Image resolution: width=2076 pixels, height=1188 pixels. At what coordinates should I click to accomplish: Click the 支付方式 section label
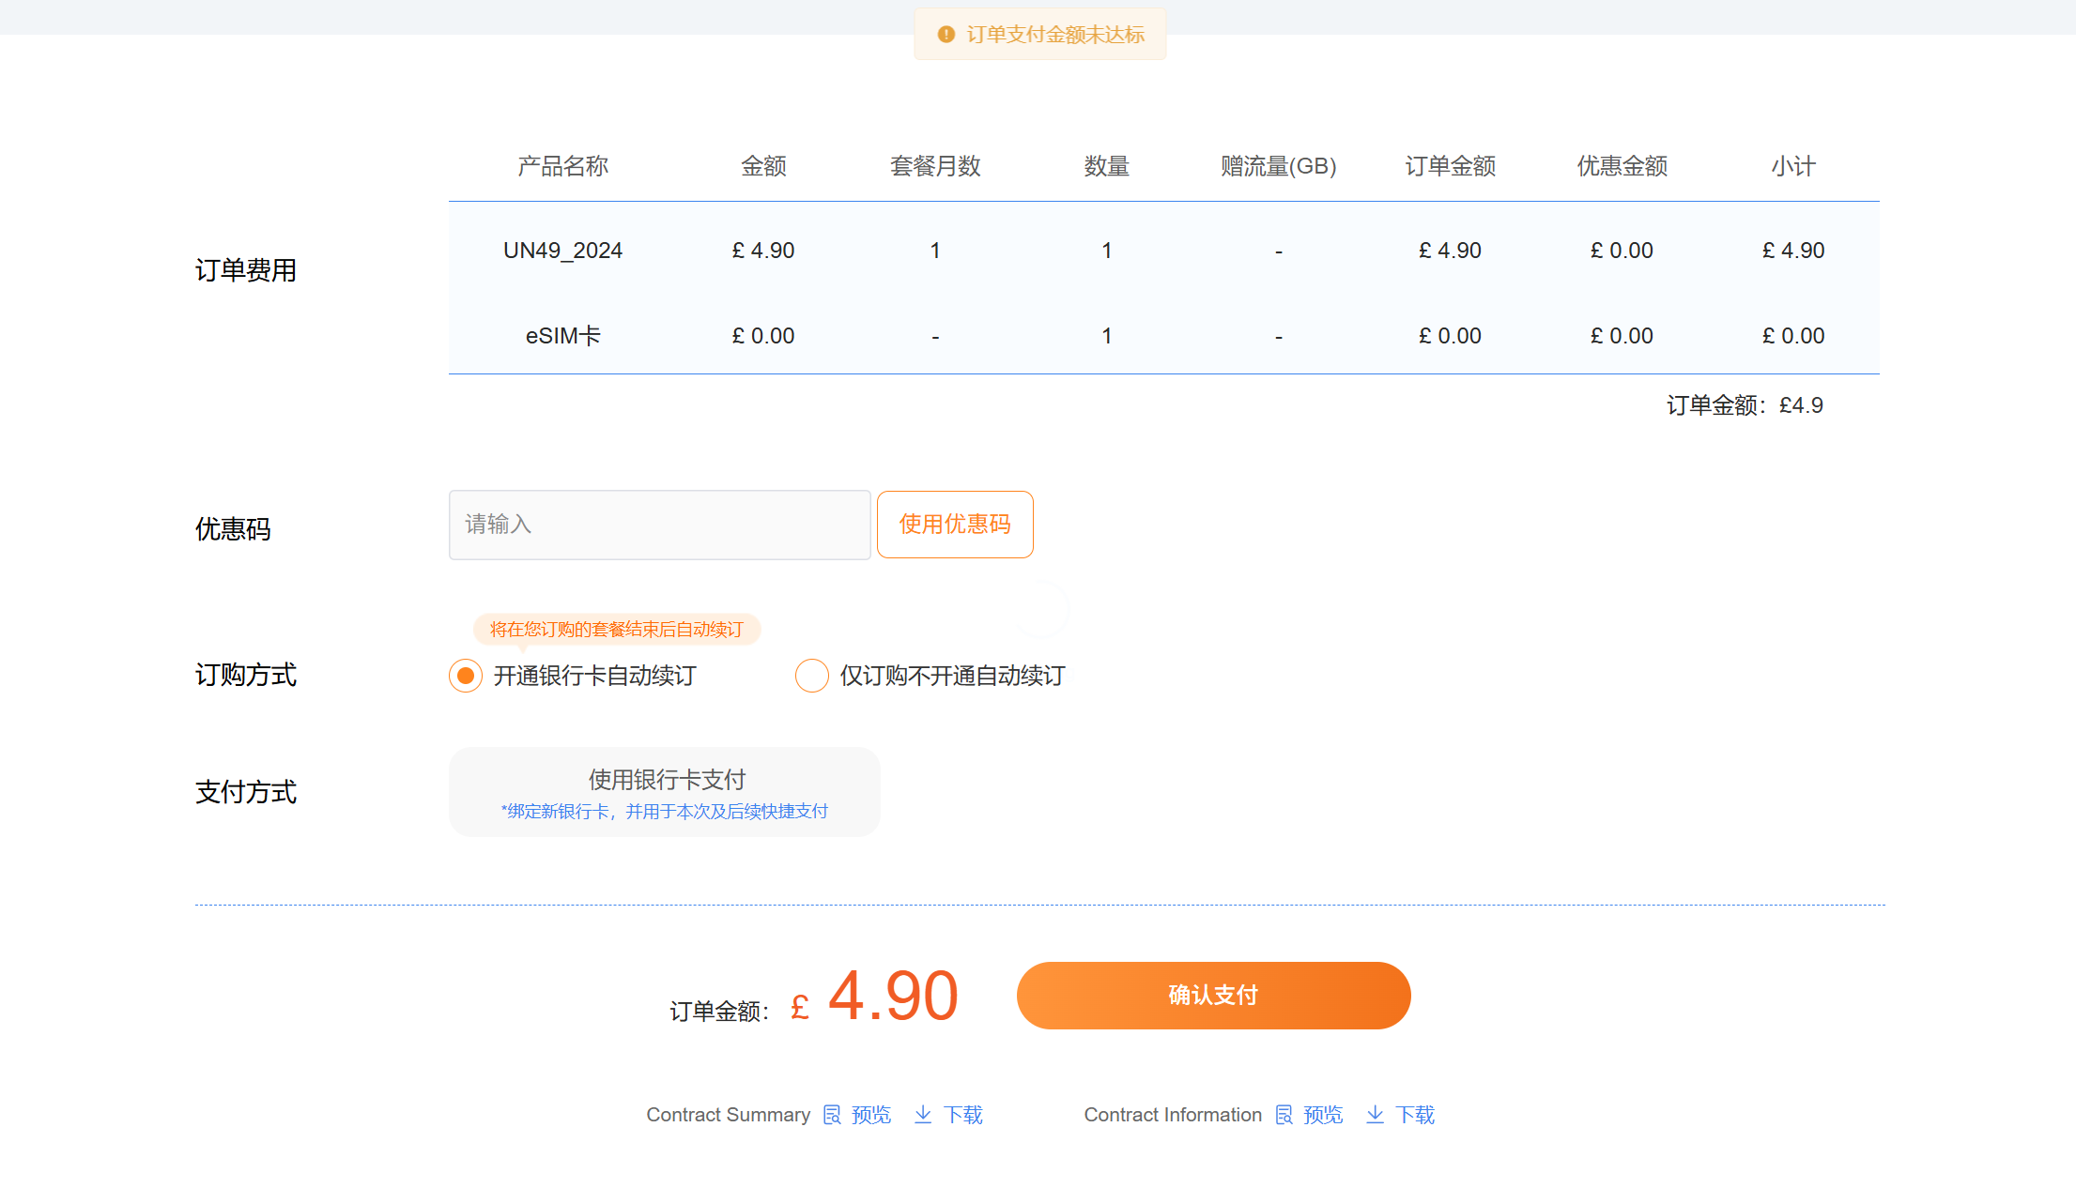[246, 792]
